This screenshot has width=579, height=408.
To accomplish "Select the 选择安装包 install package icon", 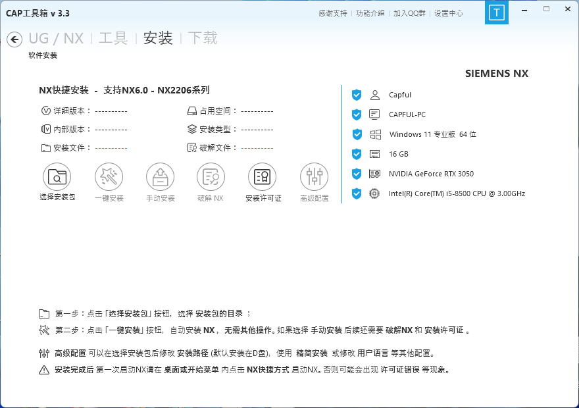I will 57,176.
